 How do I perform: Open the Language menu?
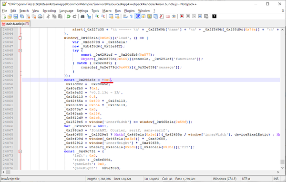66,11
